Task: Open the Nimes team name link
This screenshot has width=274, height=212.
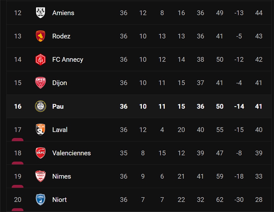Action: tap(61, 176)
